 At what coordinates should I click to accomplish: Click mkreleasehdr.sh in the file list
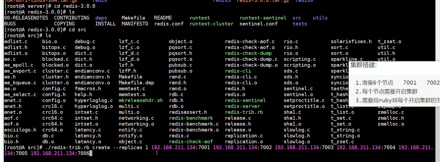tap(141, 100)
